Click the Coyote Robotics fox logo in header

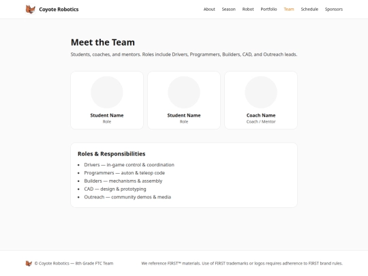(30, 10)
